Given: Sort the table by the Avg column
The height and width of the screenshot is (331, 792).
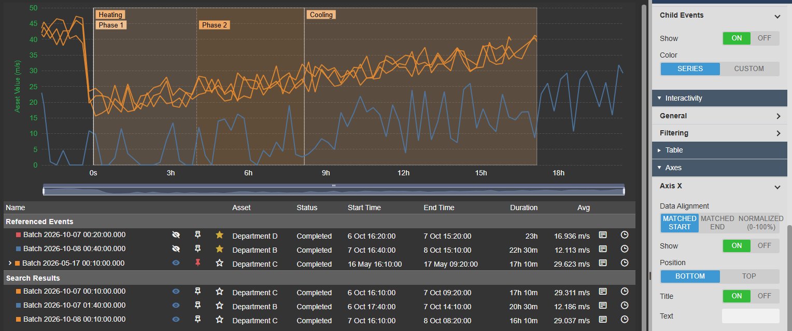Looking at the screenshot, I should coord(584,208).
